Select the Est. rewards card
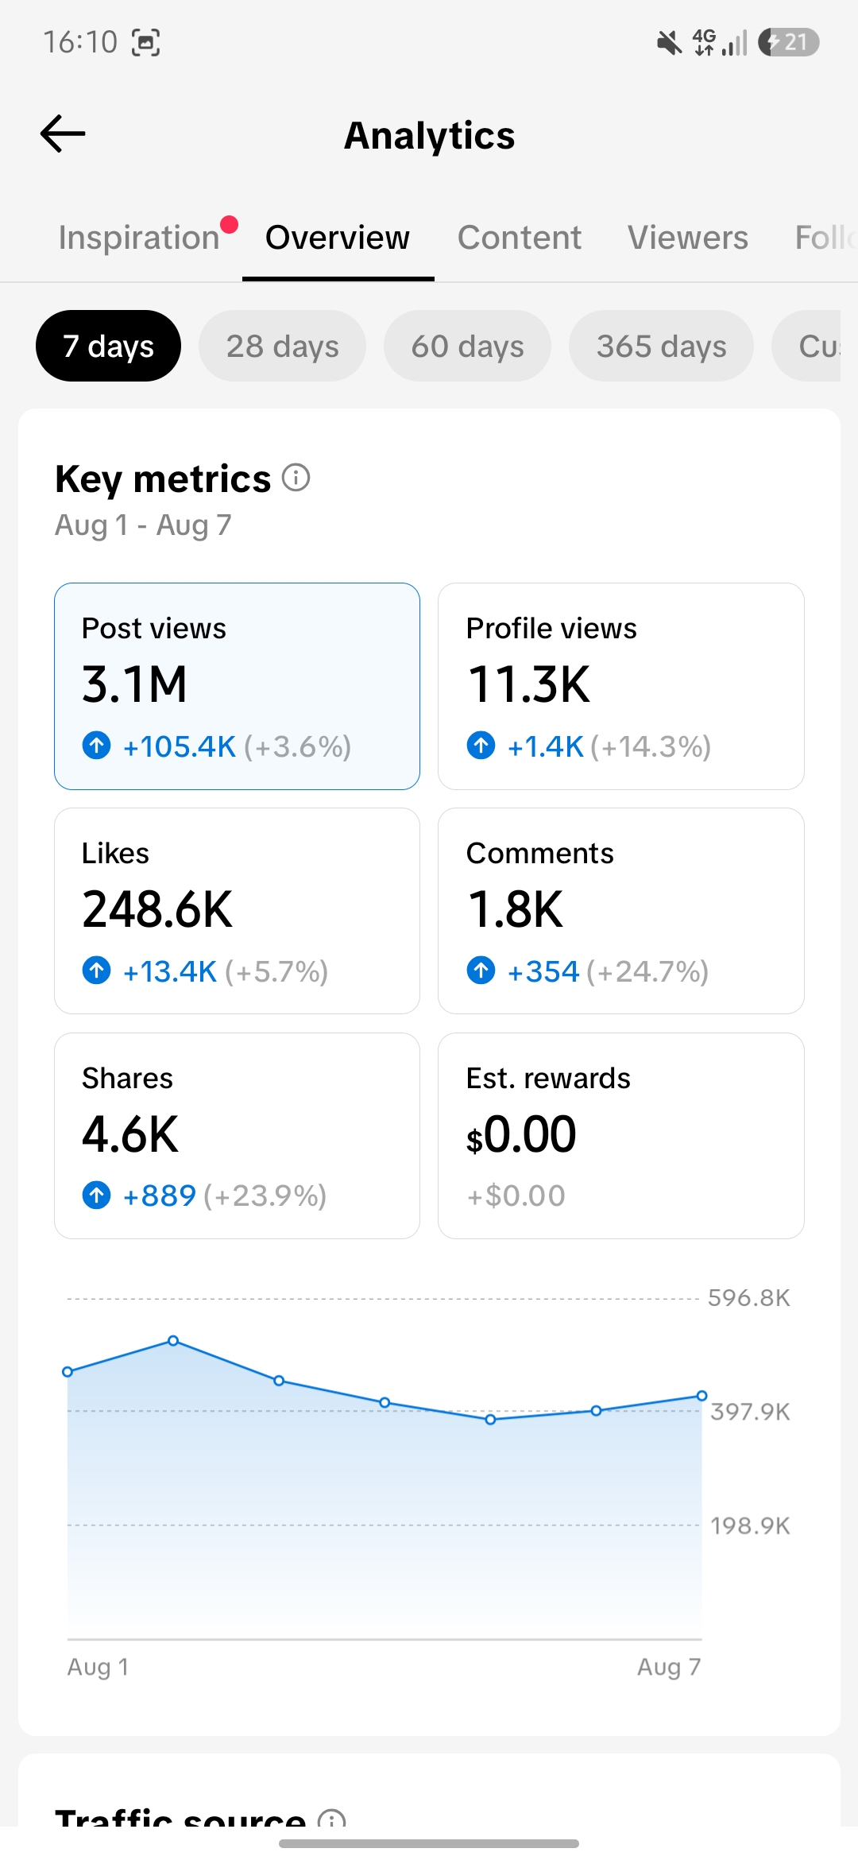 [621, 1136]
